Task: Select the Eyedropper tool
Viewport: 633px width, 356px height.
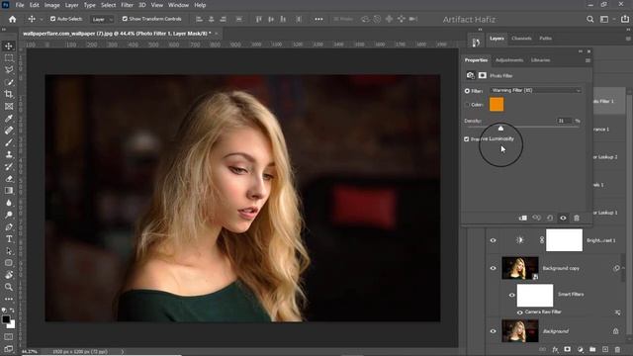Action: coord(9,119)
